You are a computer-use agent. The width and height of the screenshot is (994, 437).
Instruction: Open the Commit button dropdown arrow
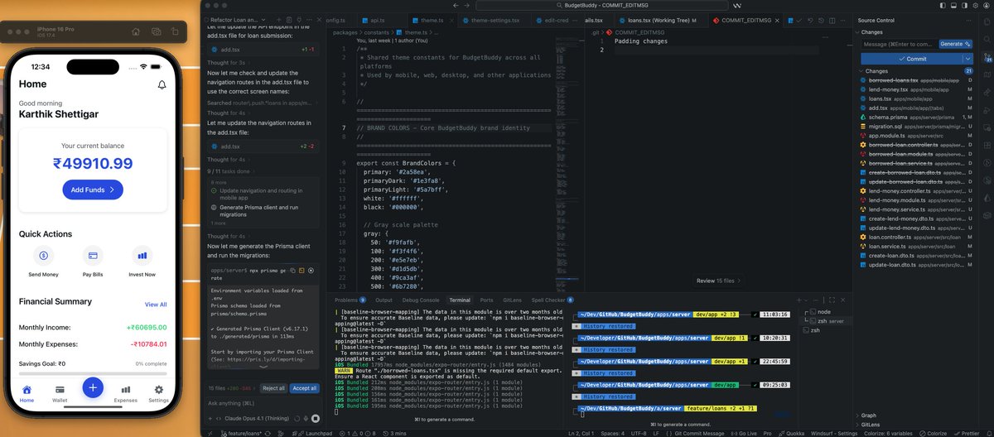967,59
